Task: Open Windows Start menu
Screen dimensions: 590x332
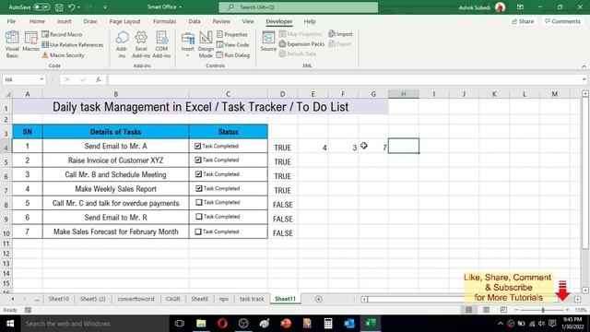Action: pyautogui.click(x=10, y=324)
